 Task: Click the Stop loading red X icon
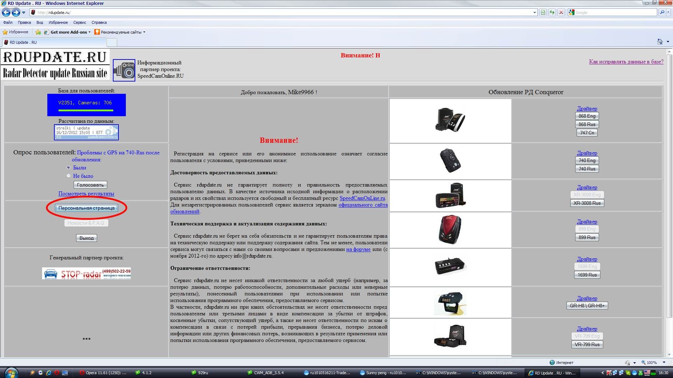(561, 13)
